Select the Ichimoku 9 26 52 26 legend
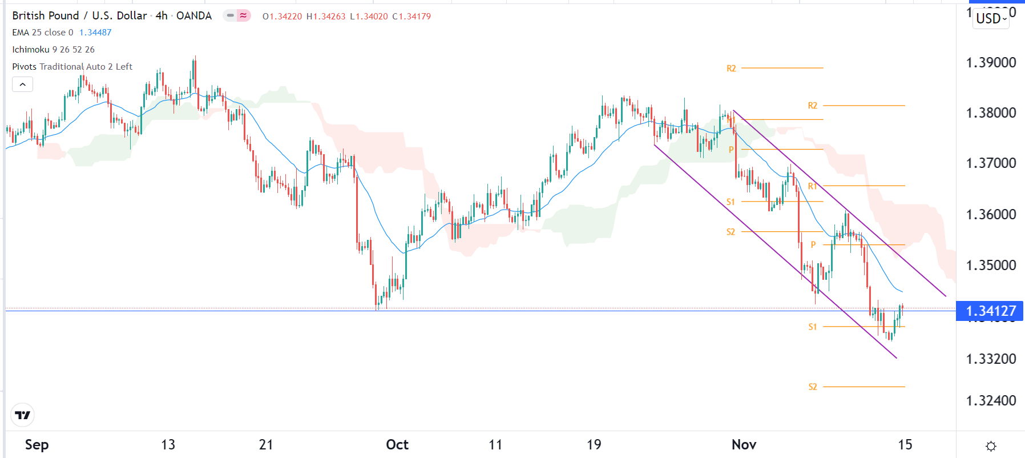 53,50
